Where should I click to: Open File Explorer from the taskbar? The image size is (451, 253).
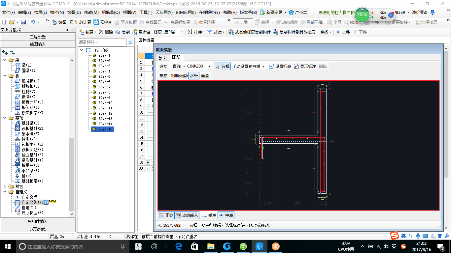click(x=211, y=246)
